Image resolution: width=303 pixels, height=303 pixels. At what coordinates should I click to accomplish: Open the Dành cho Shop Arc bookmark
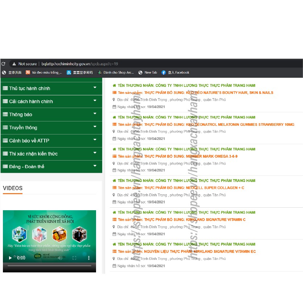click(116, 72)
